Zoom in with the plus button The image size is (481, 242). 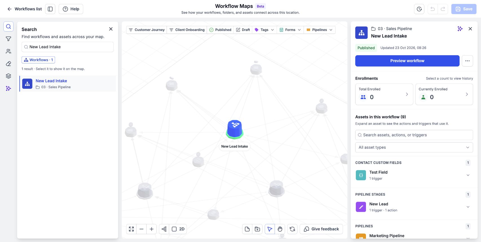[152, 229]
